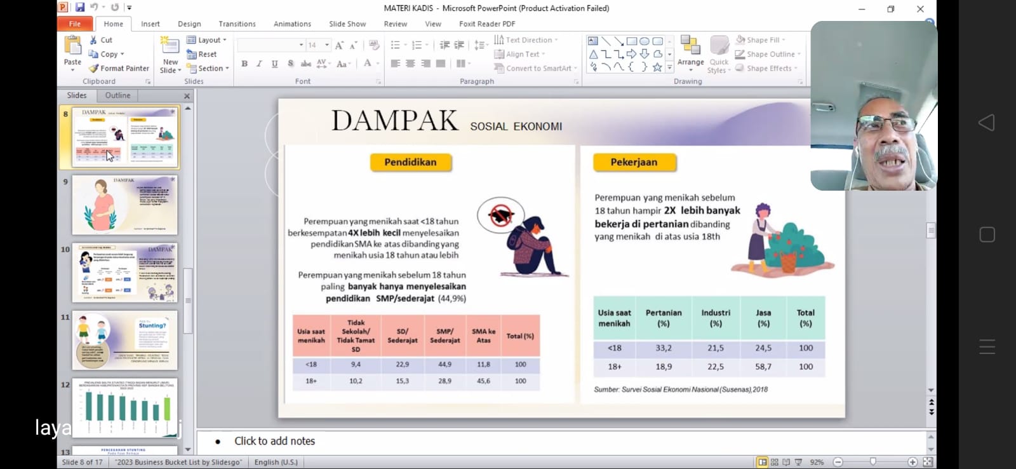Image resolution: width=1016 pixels, height=469 pixels.
Task: Open the font size dropdown
Action: (327, 45)
